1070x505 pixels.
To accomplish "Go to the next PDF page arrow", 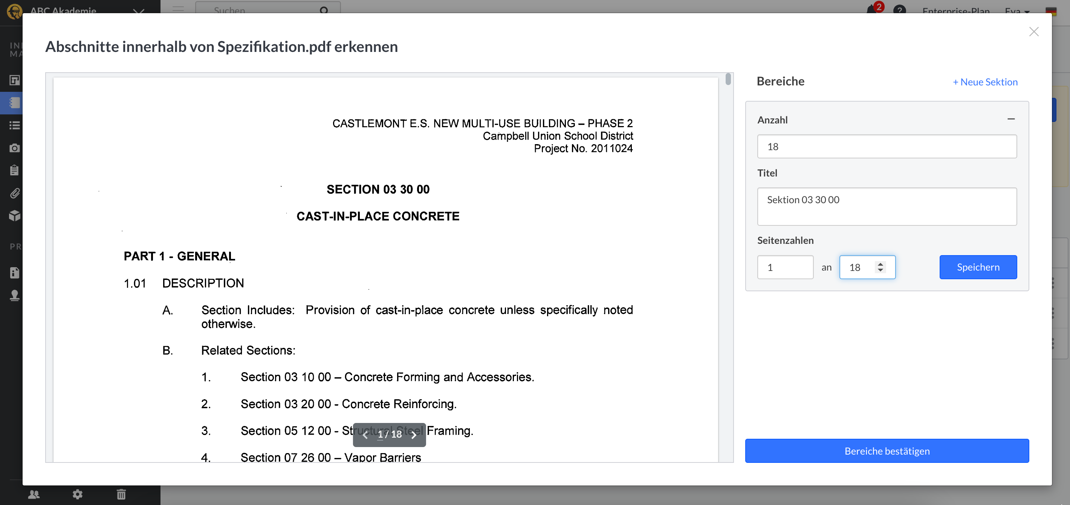I will pos(414,435).
